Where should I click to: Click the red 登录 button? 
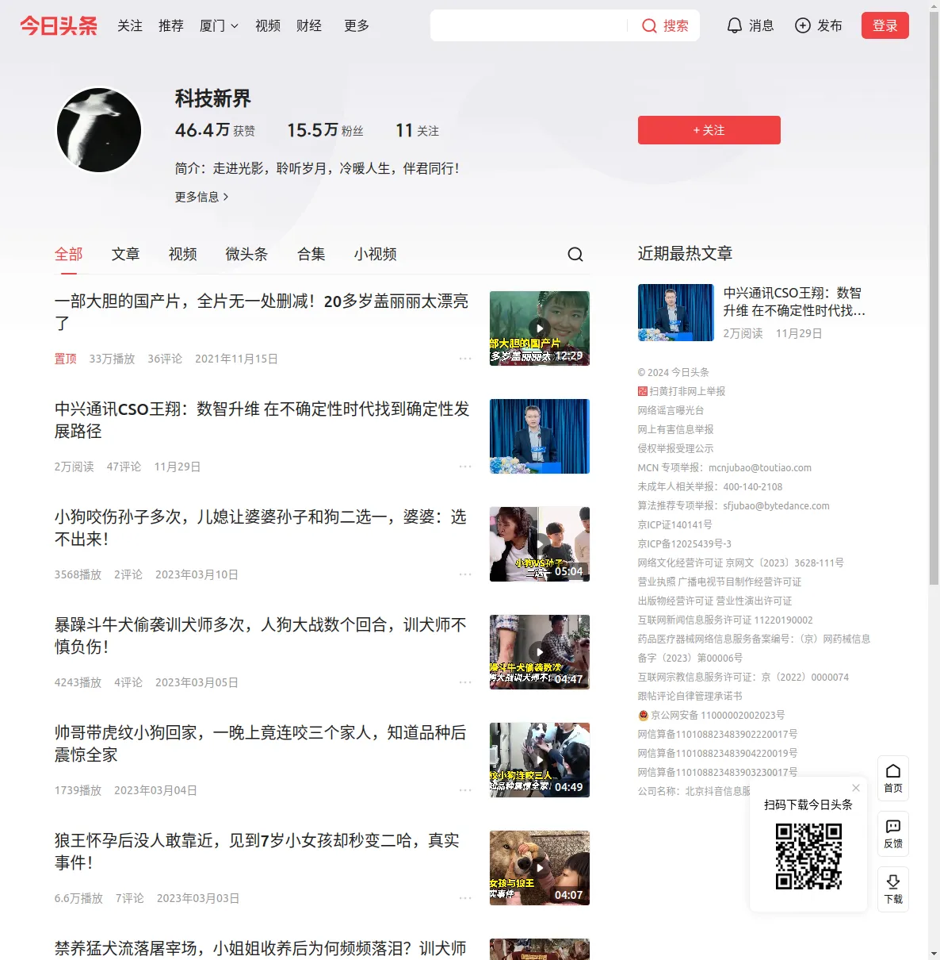click(x=885, y=25)
